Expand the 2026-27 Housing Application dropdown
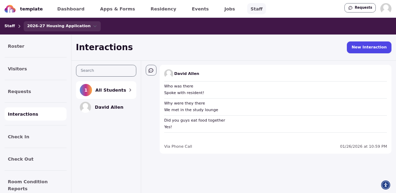 (62, 26)
